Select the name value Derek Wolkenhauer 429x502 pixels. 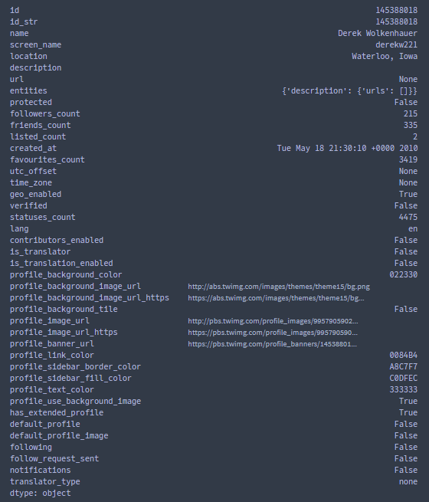tap(378, 33)
